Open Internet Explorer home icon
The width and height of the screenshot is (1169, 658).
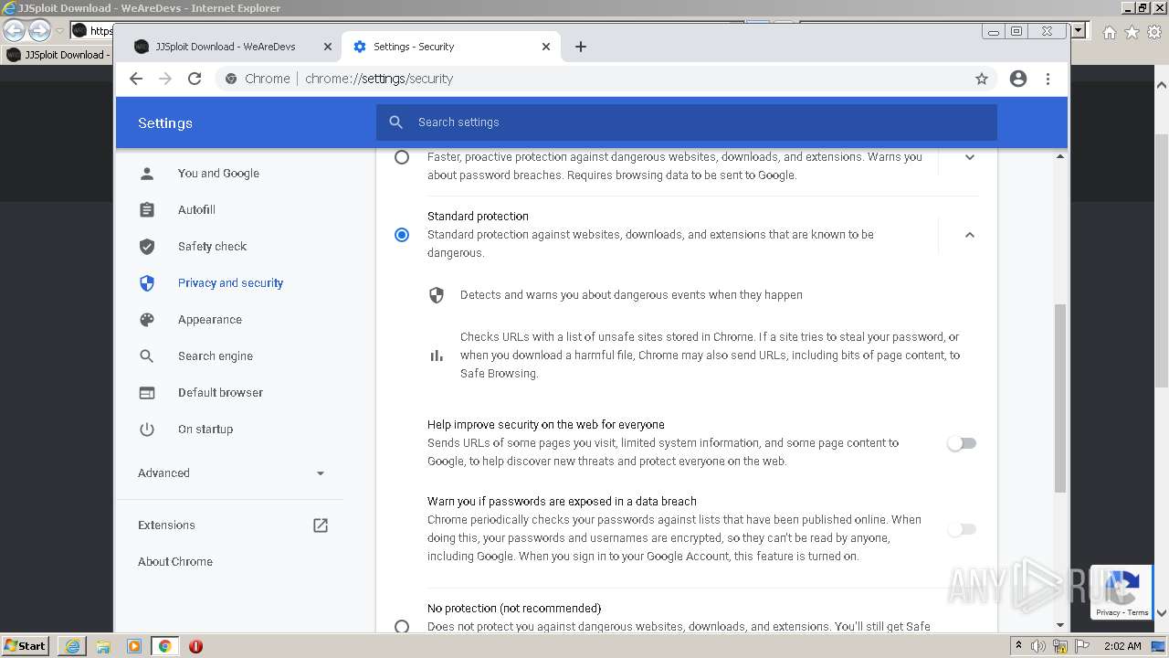[x=1109, y=32]
